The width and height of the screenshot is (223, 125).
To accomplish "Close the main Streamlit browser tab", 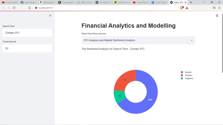I will (x=185, y=2).
